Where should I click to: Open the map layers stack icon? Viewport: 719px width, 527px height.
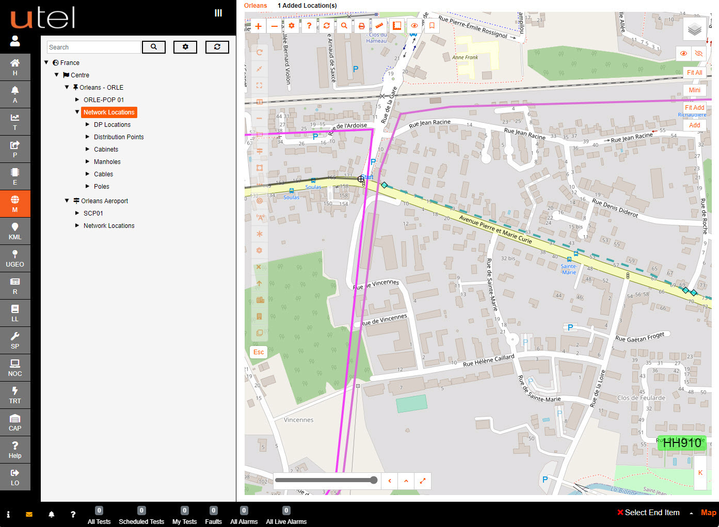(695, 29)
